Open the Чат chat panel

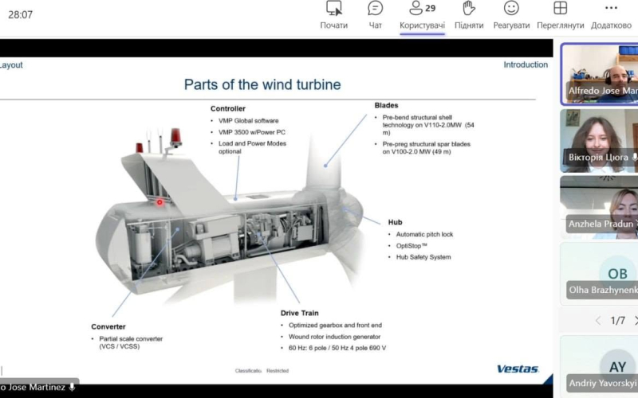pos(375,15)
